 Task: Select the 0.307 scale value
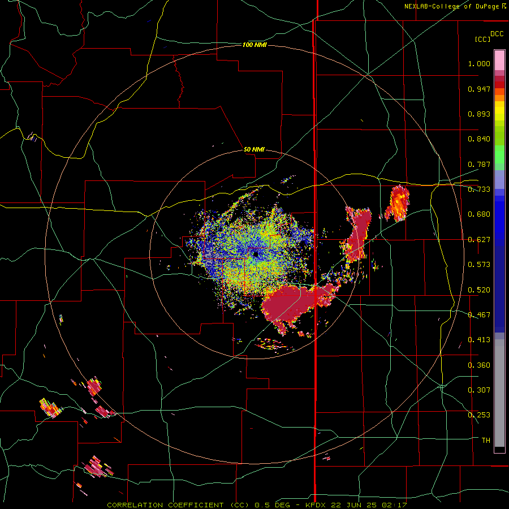[479, 390]
